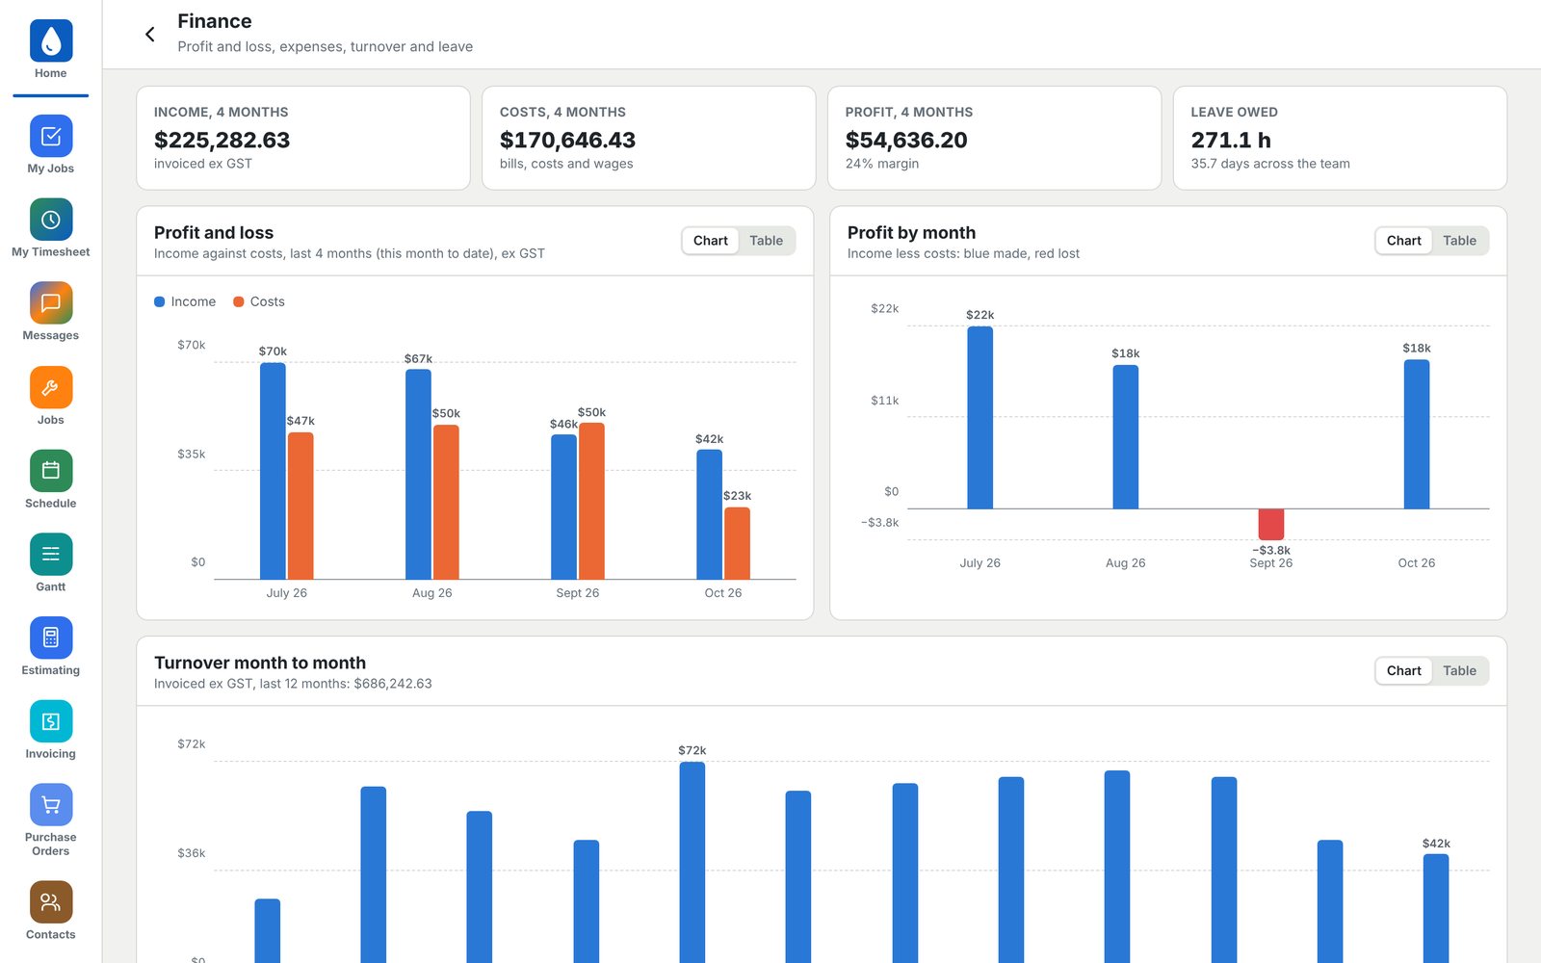Open the Schedule calendar icon
This screenshot has height=963, width=1541.
pos(51,471)
